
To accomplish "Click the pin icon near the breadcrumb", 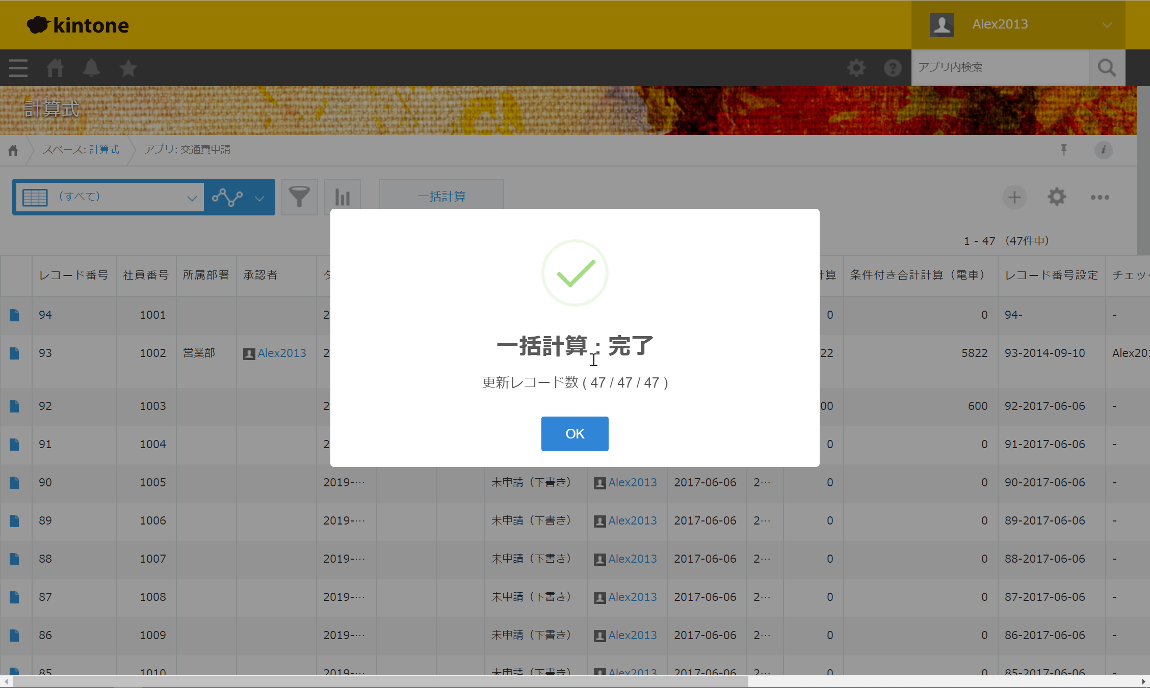I will click(1064, 149).
